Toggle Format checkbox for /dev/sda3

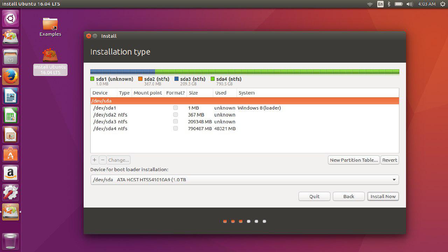tap(175, 121)
